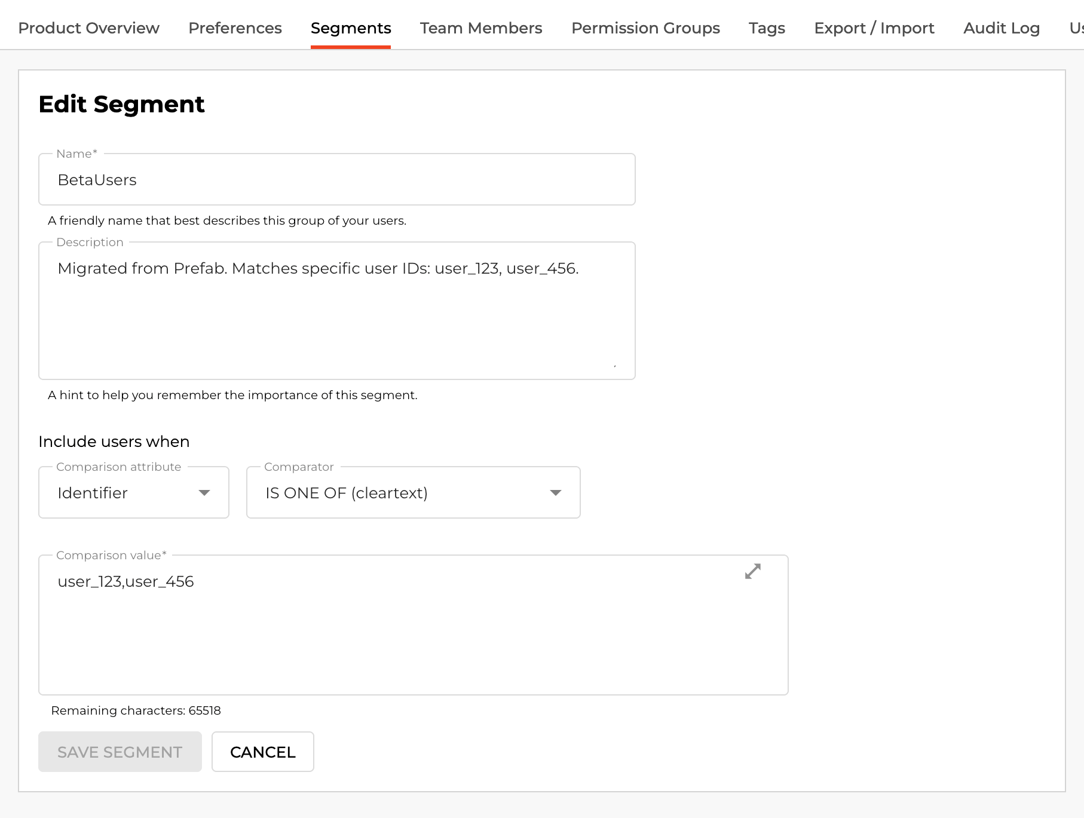
Task: Expand the comparison value editor icon
Action: click(752, 571)
